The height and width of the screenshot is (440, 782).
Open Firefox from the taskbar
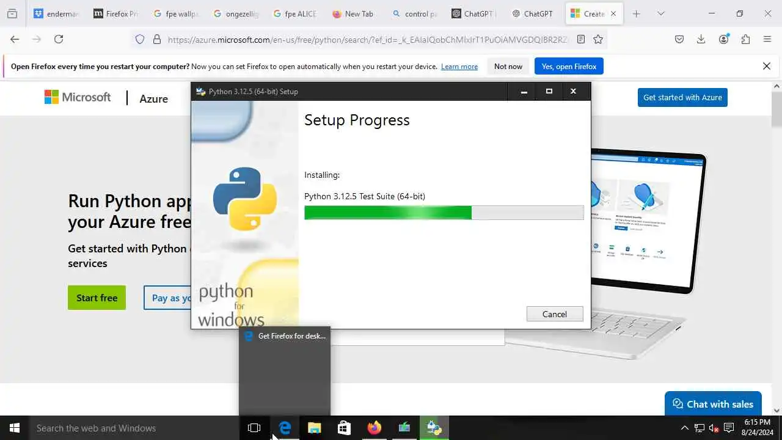tap(375, 428)
